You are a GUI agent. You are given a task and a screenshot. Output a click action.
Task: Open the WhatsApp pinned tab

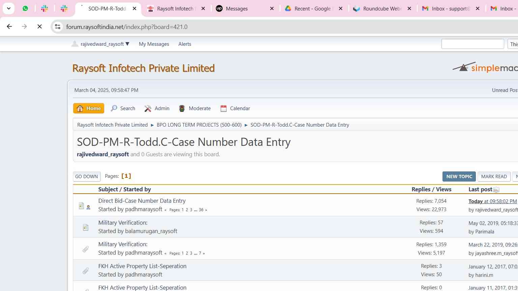(x=25, y=8)
